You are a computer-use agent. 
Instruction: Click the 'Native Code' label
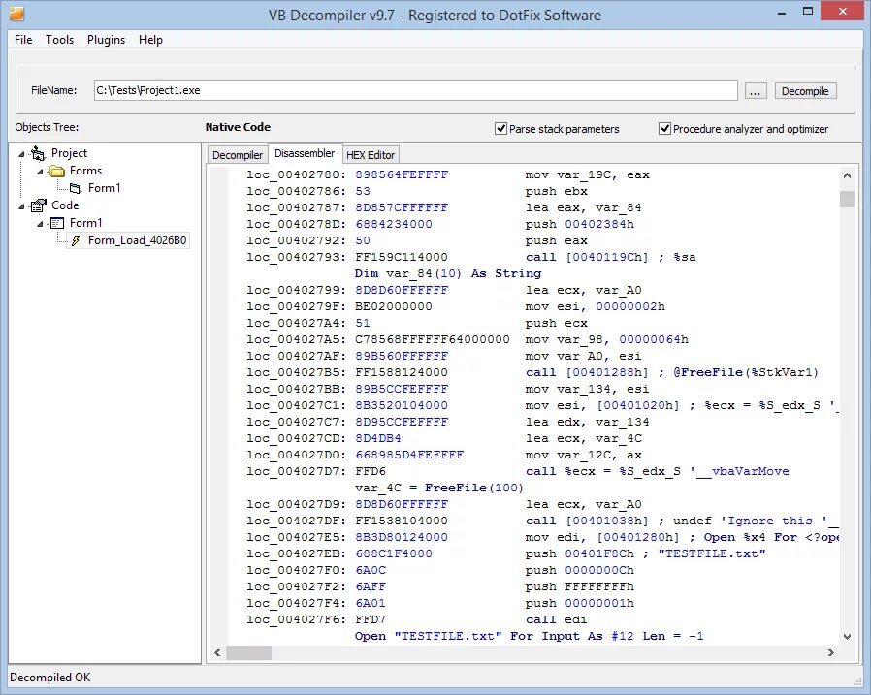pos(238,127)
